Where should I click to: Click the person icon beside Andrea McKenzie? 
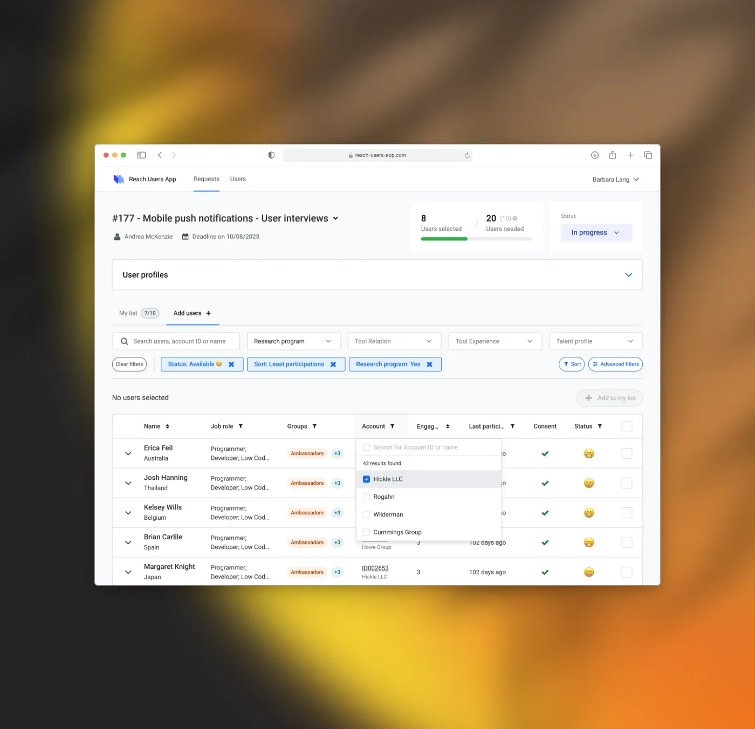117,237
